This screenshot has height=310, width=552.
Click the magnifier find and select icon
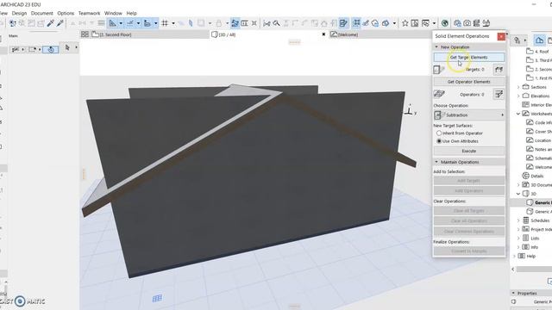tap(276, 23)
